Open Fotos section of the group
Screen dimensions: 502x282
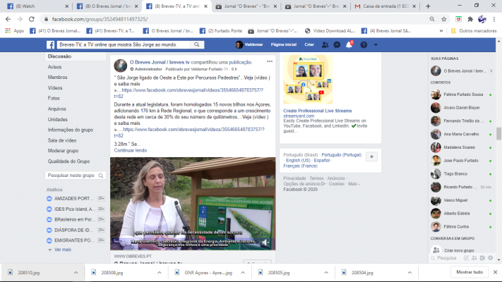54,98
